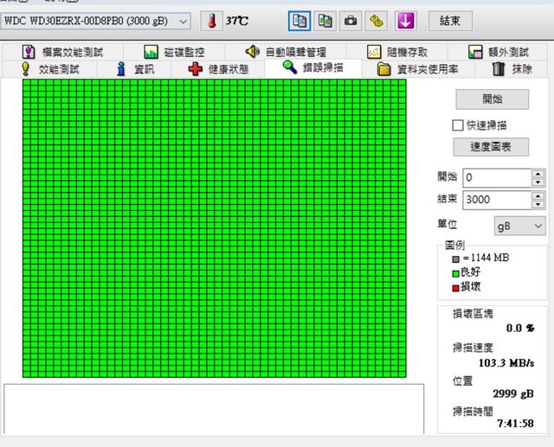
Task: Enable the 快速掃描 quick scan checkbox
Action: [x=459, y=125]
